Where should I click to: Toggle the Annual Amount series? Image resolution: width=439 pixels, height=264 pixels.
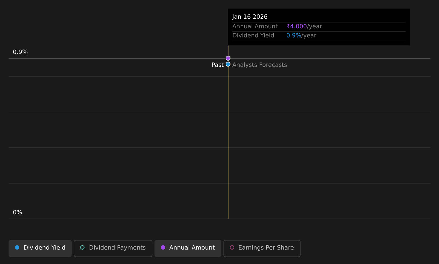pyautogui.click(x=188, y=248)
